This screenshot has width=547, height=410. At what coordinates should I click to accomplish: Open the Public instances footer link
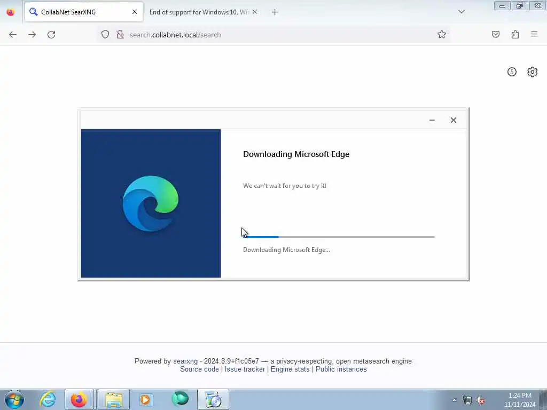(341, 369)
